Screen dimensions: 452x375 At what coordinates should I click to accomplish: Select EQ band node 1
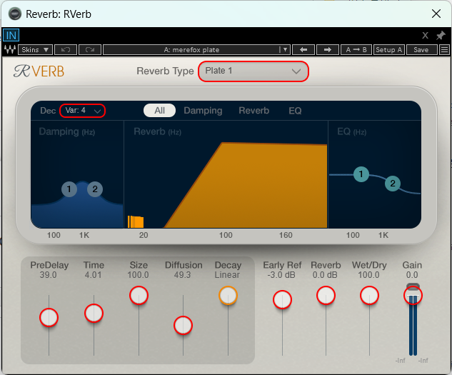coord(361,174)
